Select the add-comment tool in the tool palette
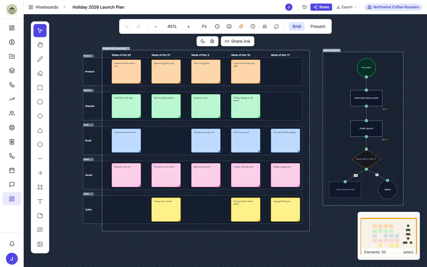 40,230
